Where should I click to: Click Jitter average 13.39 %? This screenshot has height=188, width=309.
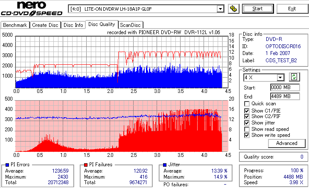click(219, 171)
